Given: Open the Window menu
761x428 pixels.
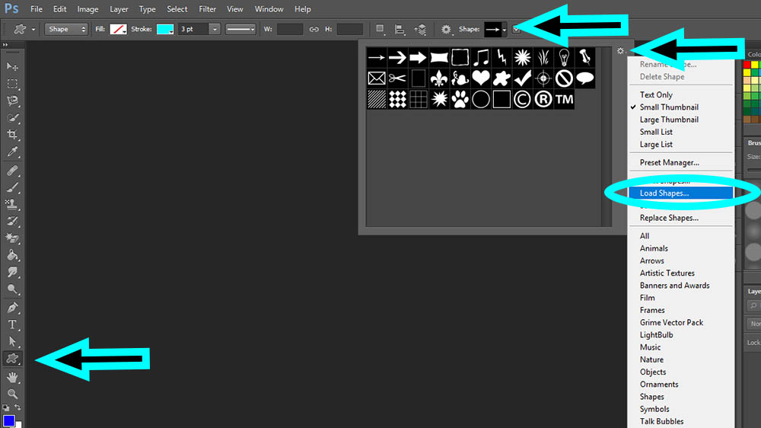Looking at the screenshot, I should [269, 9].
